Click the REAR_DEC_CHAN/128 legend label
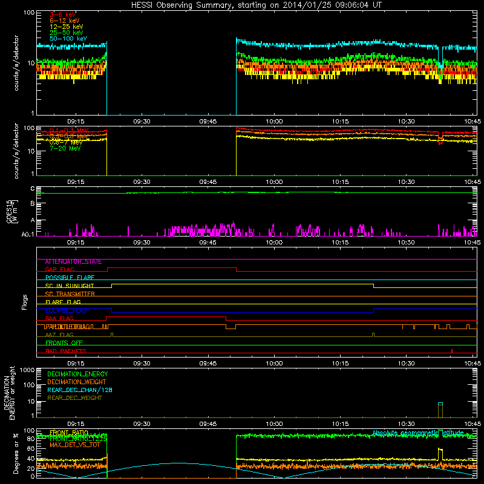The image size is (484, 484). 80,390
